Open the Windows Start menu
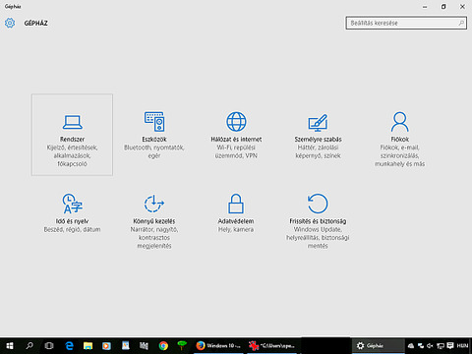The image size is (472, 354). (10, 345)
